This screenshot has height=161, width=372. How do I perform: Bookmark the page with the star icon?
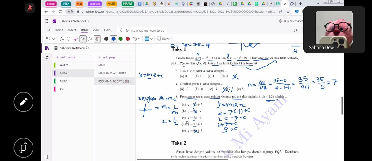coord(288,11)
